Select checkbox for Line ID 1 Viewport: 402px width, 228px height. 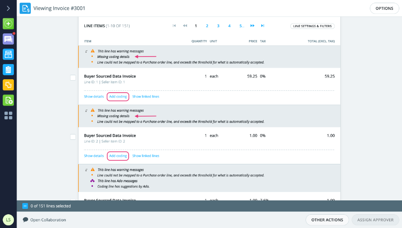click(73, 77)
